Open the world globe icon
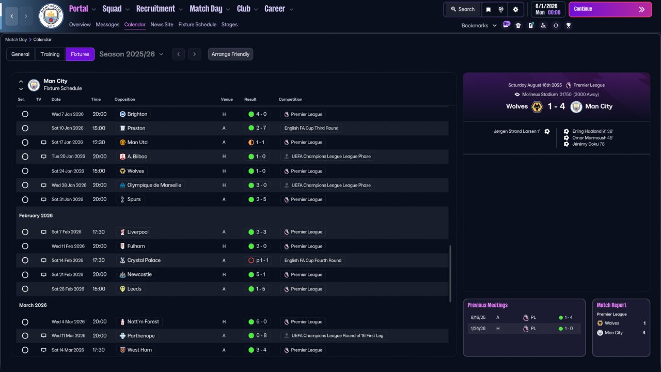 coord(501,9)
